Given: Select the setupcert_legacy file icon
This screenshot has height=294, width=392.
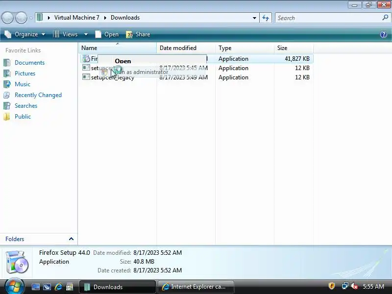Looking at the screenshot, I should tap(86, 77).
